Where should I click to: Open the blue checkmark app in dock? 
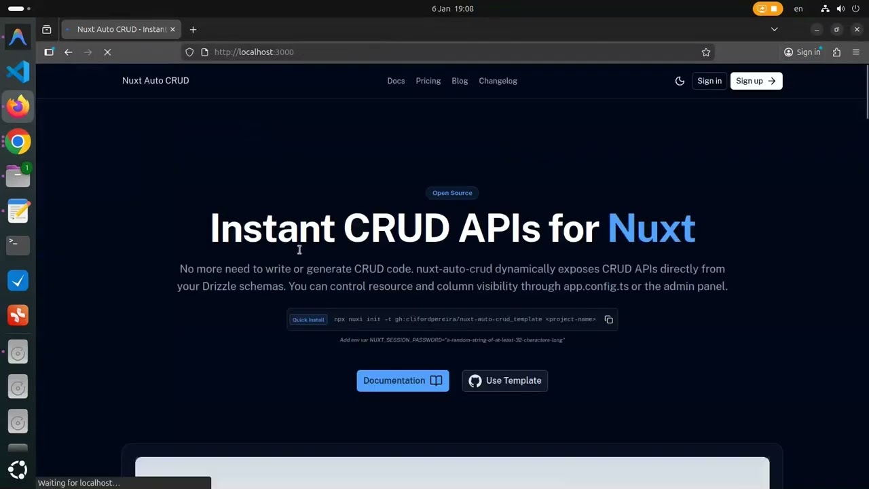pyautogui.click(x=18, y=280)
